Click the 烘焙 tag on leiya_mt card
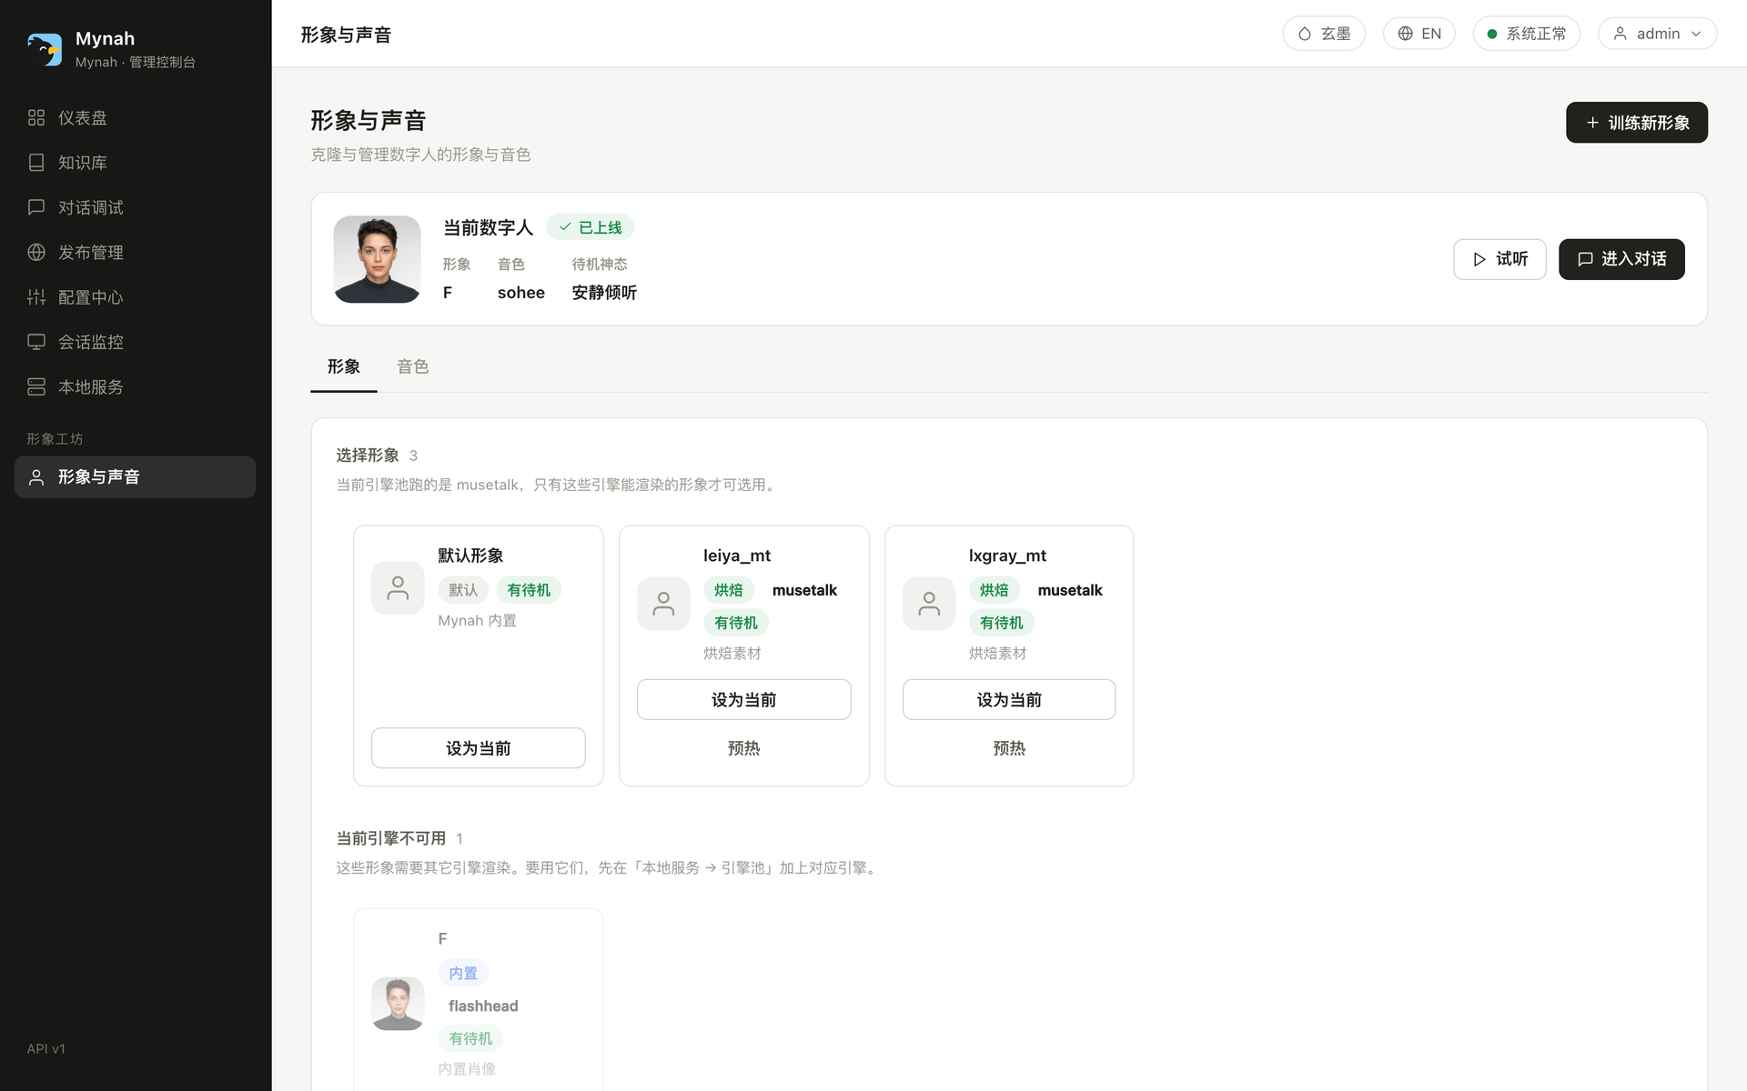This screenshot has height=1091, width=1747. coord(729,590)
